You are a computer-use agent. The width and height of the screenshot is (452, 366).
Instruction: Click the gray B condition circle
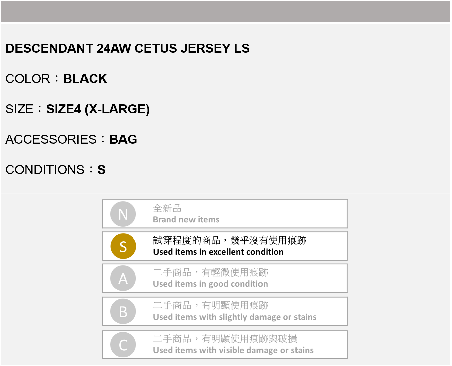(123, 312)
